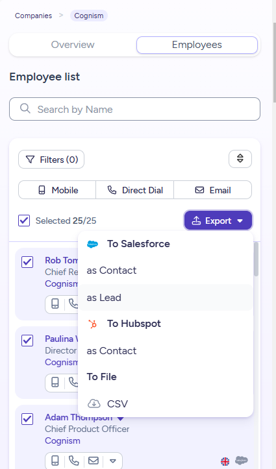
Task: Deselect Rob's employee checkbox
Action: coord(27,262)
